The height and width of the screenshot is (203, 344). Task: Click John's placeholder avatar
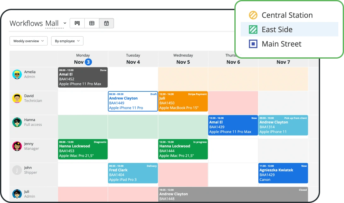coord(17,170)
